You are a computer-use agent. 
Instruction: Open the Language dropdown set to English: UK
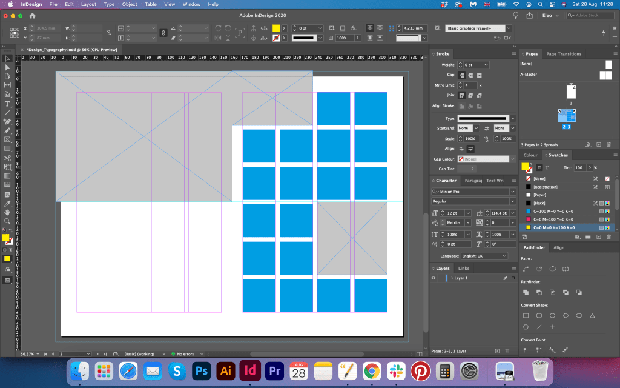pos(484,256)
